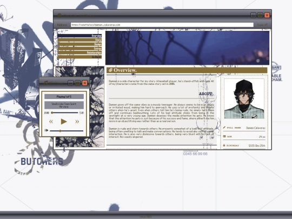The height and width of the screenshot is (219, 292).
Task: Click the music note icon in player title
Action: 45,83
